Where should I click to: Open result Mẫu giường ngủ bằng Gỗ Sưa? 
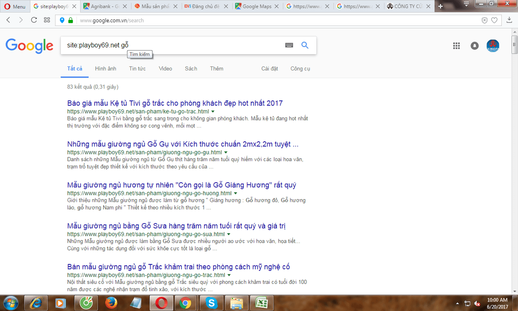[x=177, y=226]
